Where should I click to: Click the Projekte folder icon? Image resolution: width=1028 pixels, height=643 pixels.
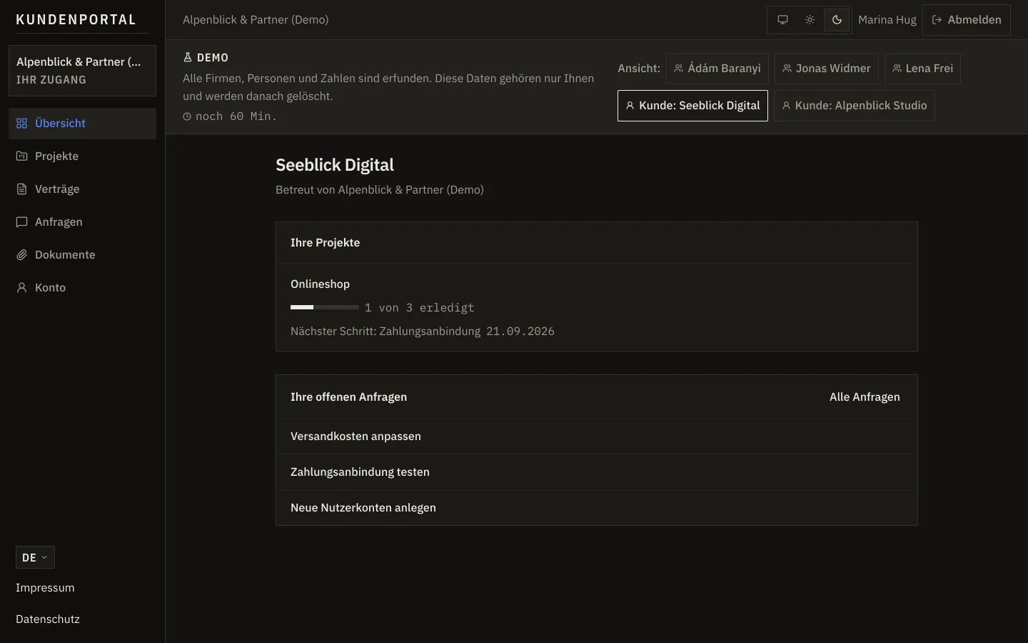pos(22,156)
